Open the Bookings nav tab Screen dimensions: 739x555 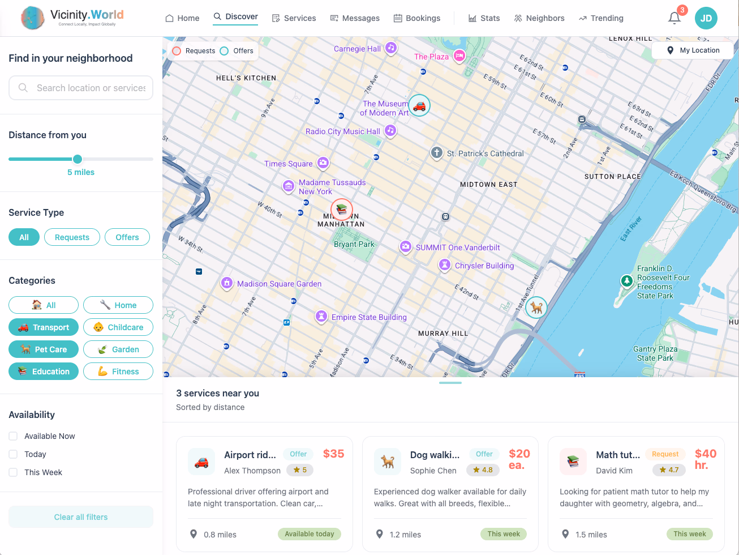pos(417,18)
